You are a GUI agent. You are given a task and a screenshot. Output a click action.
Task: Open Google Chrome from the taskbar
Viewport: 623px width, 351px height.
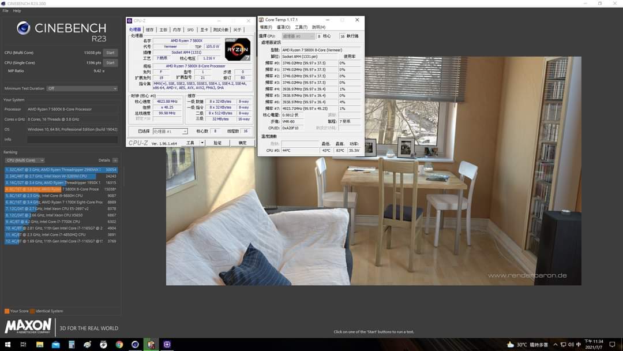[119, 344]
